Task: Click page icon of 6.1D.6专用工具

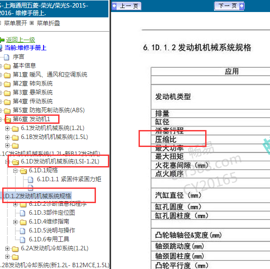Action: pos(22,240)
